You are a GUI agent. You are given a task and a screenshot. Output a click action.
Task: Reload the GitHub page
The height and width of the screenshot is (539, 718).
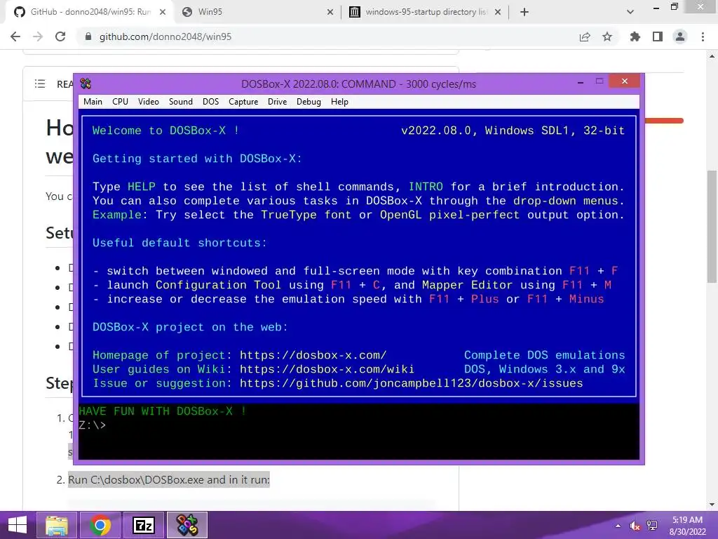coord(60,36)
